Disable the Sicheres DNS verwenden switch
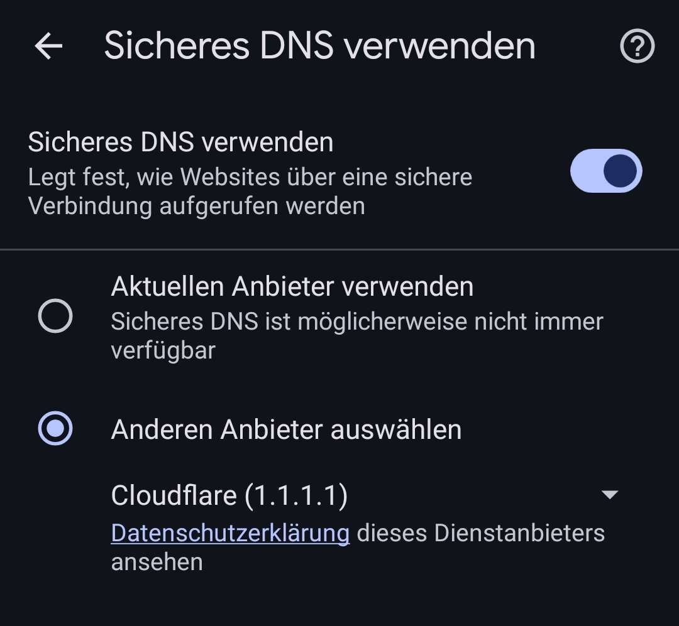The height and width of the screenshot is (626, 679). tap(605, 170)
